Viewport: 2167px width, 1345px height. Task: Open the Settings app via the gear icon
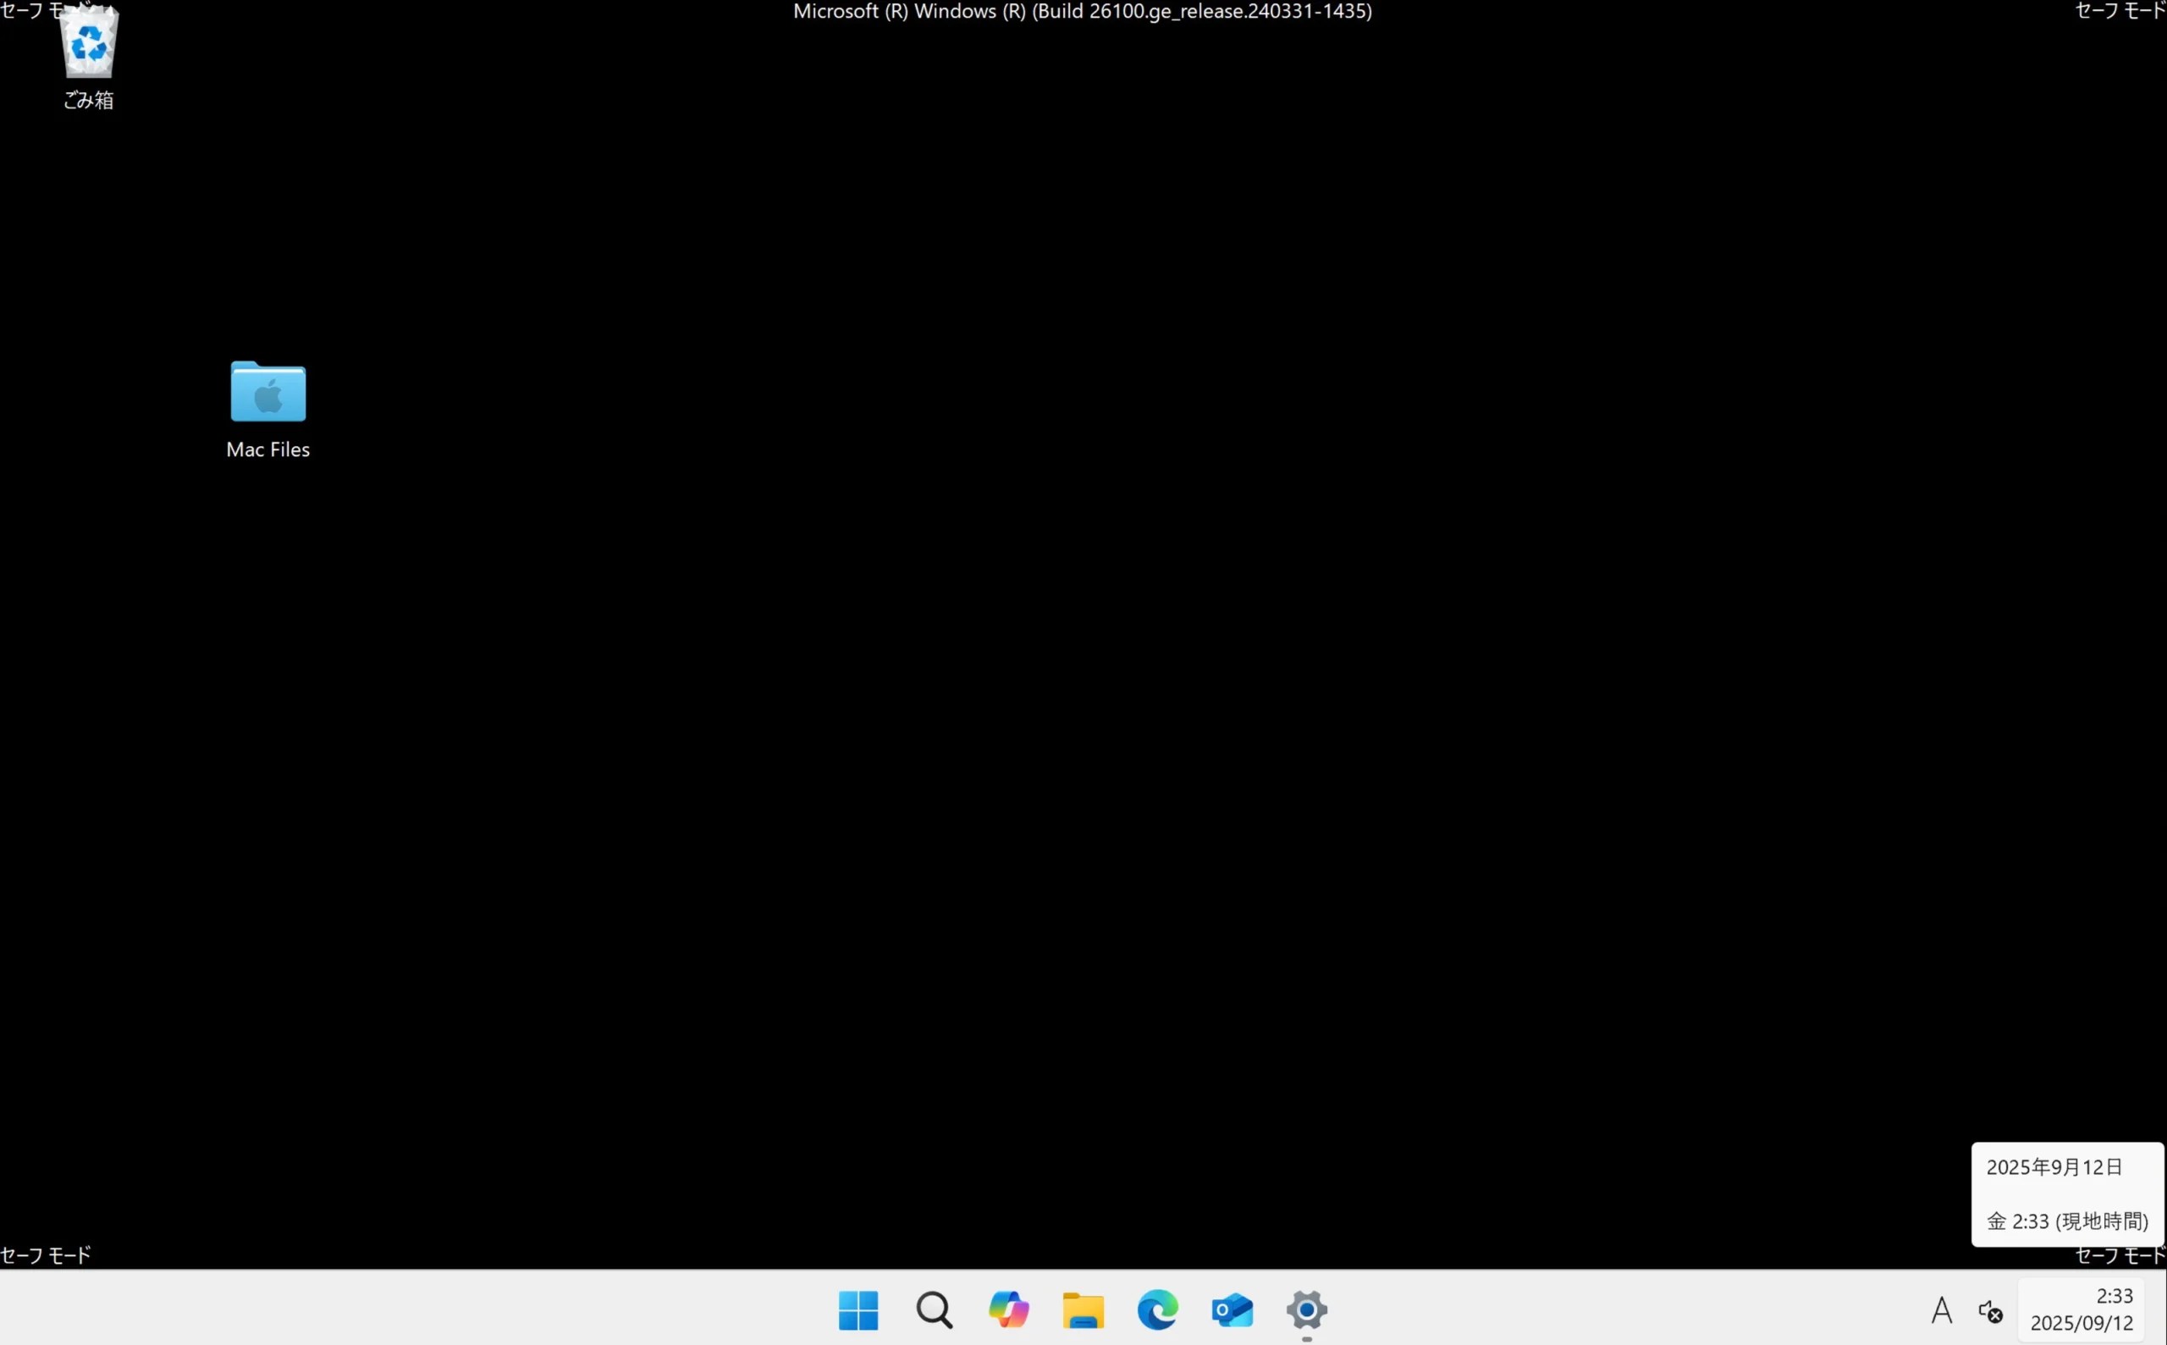point(1306,1310)
